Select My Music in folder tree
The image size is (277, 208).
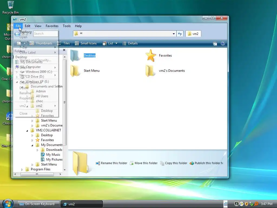coord(53,155)
